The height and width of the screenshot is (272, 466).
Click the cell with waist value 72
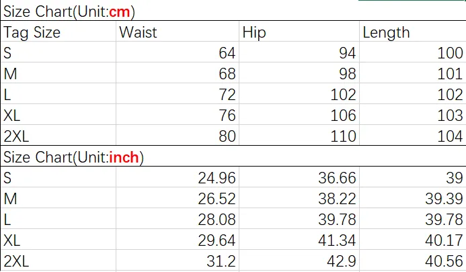178,93
